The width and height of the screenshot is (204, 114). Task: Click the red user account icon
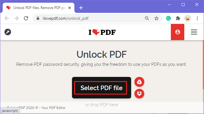pos(177,32)
